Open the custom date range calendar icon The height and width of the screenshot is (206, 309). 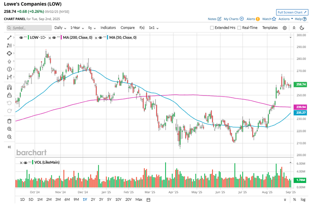click(148, 200)
